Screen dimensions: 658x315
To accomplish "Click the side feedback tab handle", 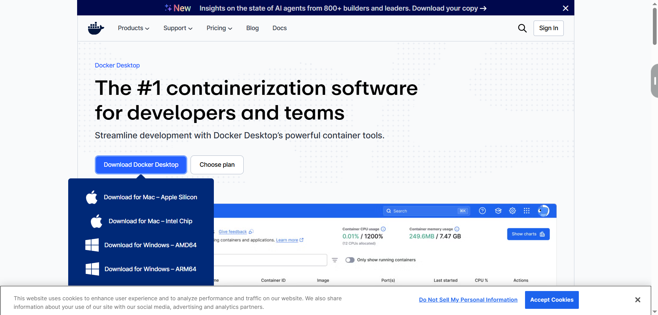I will (x=655, y=81).
